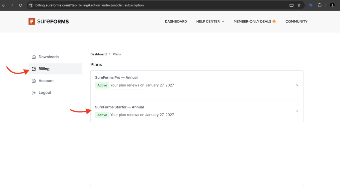340x186 pixels.
Task: Click the Dashboard breadcrumb link
Action: (x=98, y=54)
